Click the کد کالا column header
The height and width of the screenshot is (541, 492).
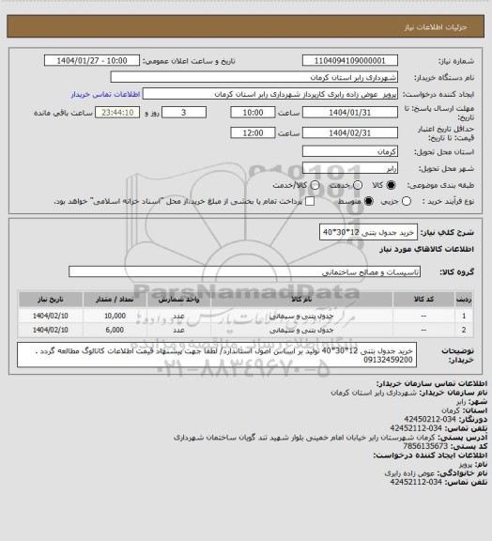pos(423,300)
